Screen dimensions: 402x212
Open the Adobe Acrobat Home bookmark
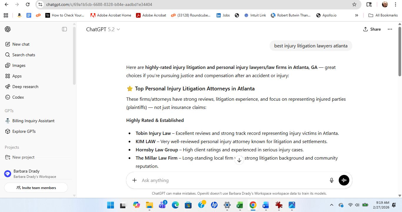(x=111, y=15)
